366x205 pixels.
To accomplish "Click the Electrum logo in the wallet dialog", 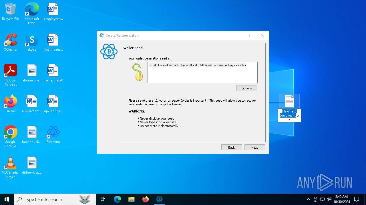I will [109, 52].
